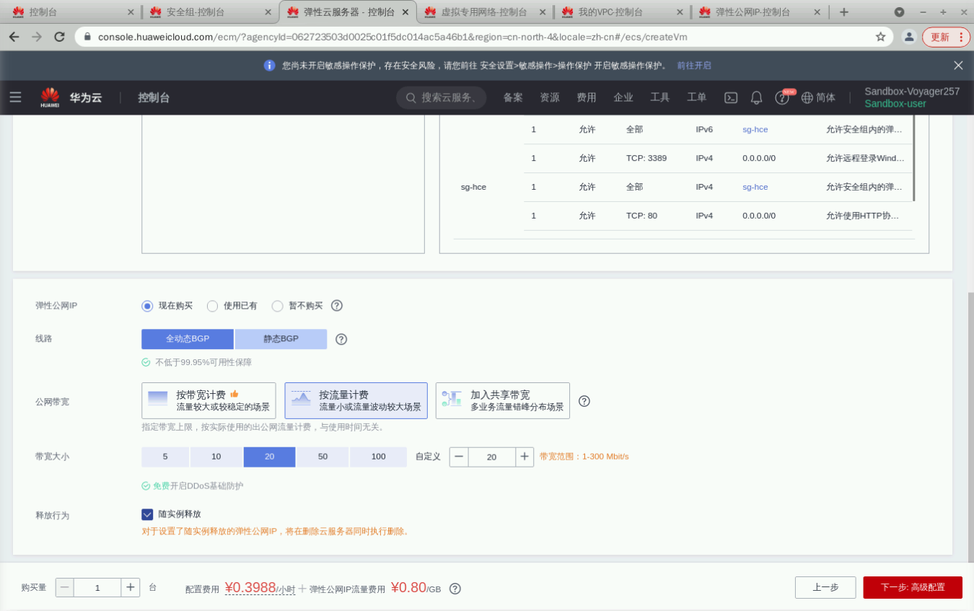Set bandwidth size to 20
The height and width of the screenshot is (611, 974).
(270, 457)
